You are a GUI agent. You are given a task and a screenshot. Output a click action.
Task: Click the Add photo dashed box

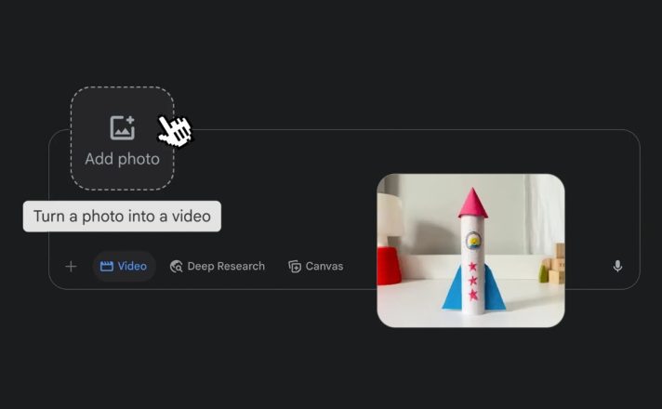click(x=123, y=139)
